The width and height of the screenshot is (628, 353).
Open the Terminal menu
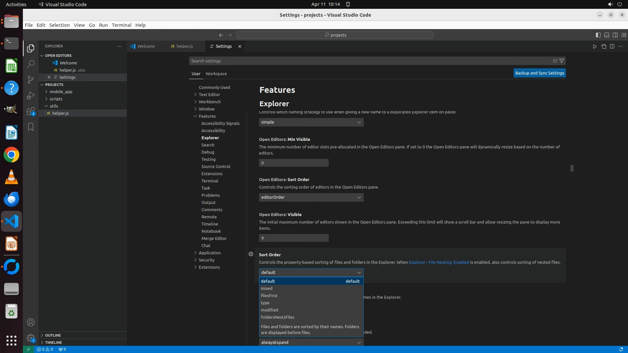(x=121, y=25)
